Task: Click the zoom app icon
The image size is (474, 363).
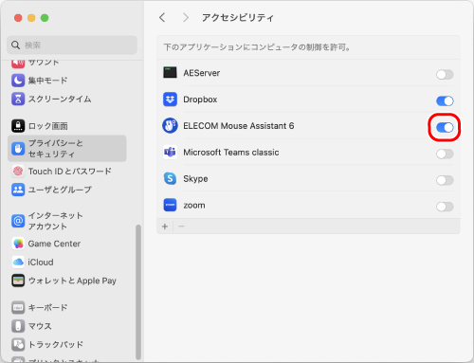Action: (170, 205)
